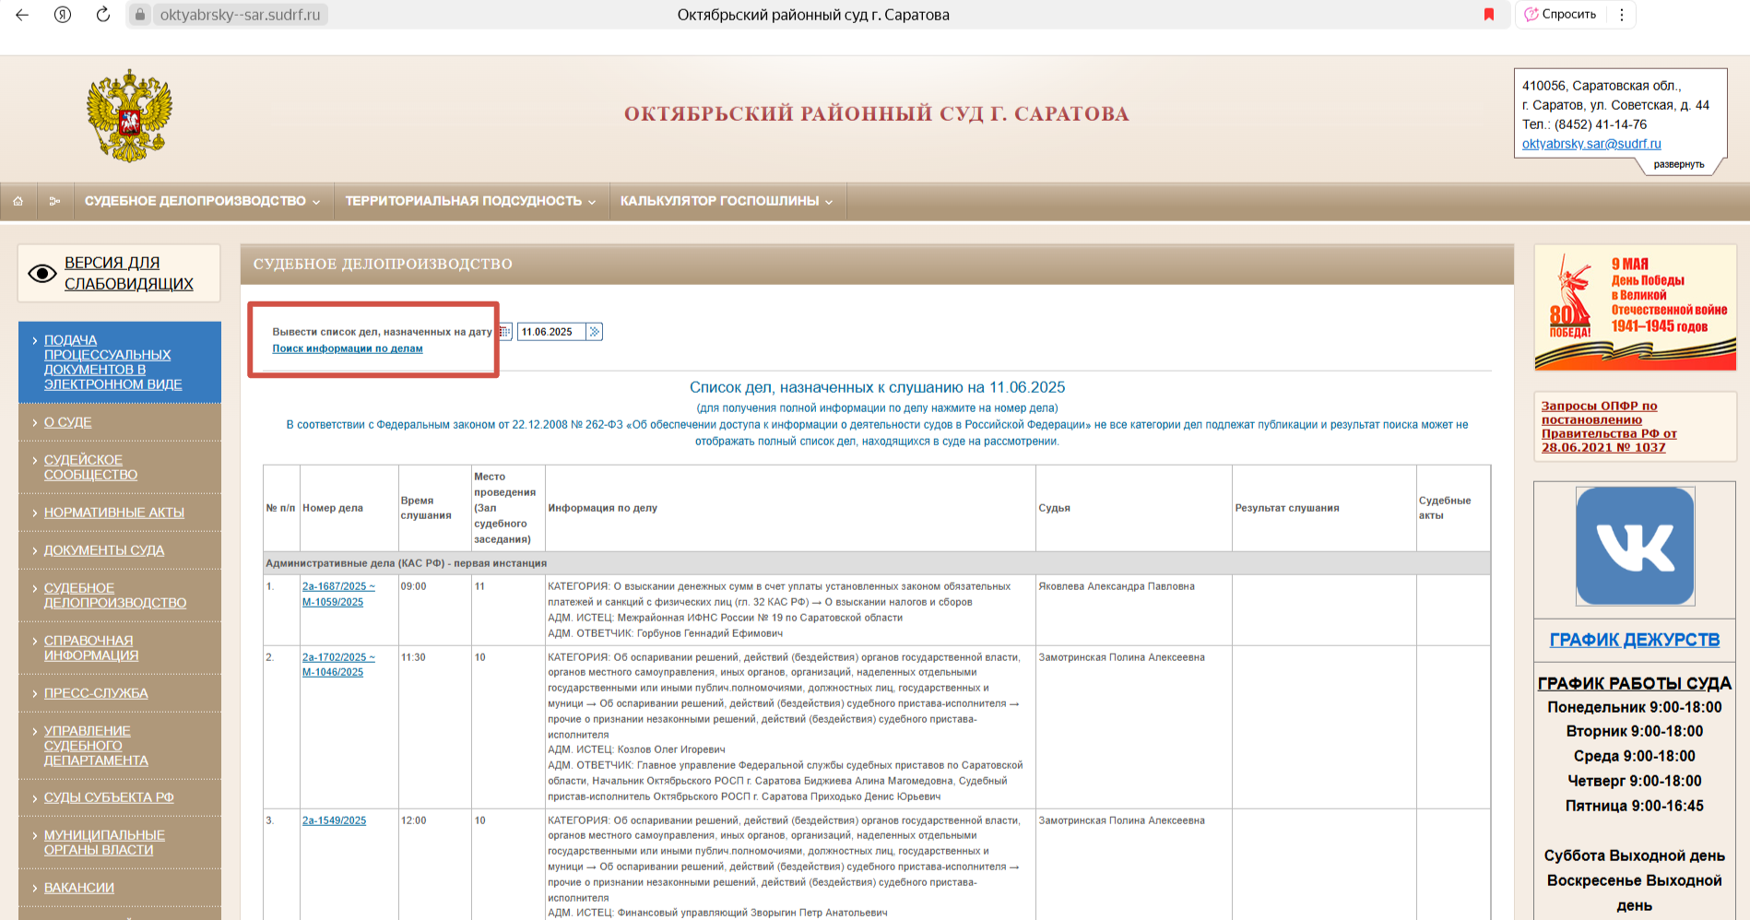Click развернуть to expand the address card
The width and height of the screenshot is (1750, 920).
[x=1678, y=164]
